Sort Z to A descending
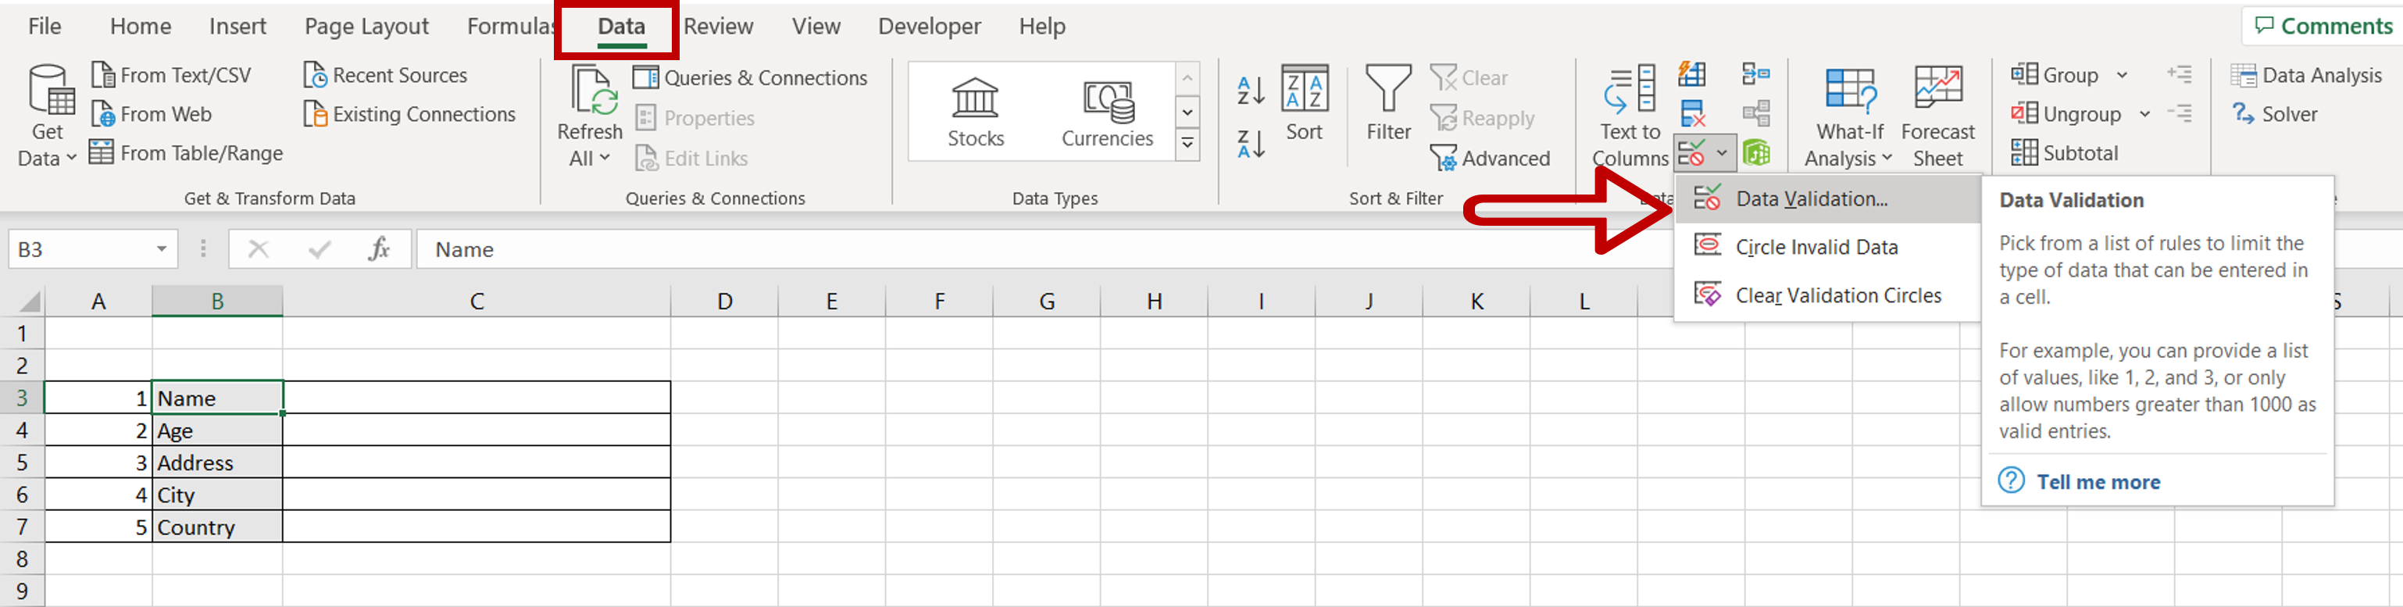Image resolution: width=2403 pixels, height=607 pixels. pos(1251,144)
